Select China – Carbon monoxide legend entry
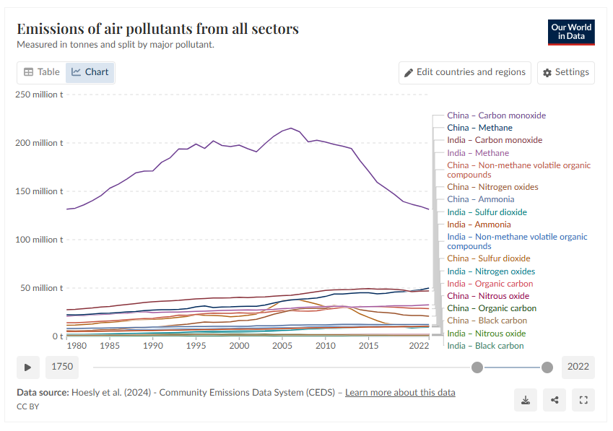The image size is (613, 431). (496, 116)
